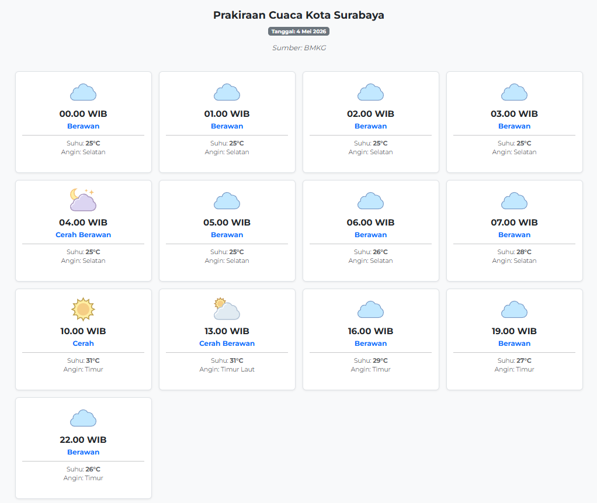The height and width of the screenshot is (503, 597).
Task: Click the moon-and-cloud icon at 04.00 WIB
Action: (x=83, y=200)
